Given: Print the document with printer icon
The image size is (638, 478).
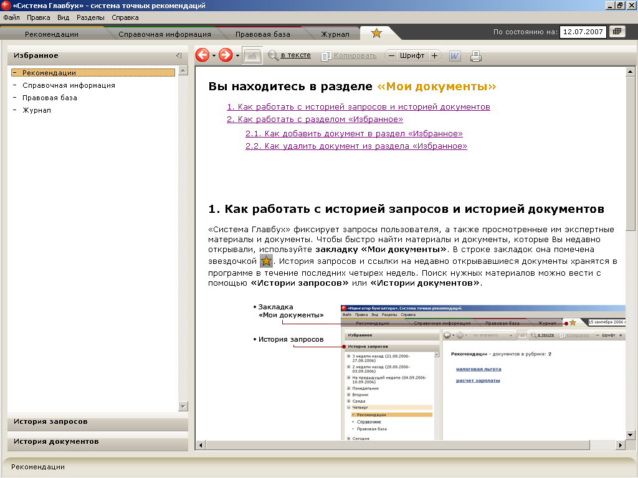Looking at the screenshot, I should [475, 56].
